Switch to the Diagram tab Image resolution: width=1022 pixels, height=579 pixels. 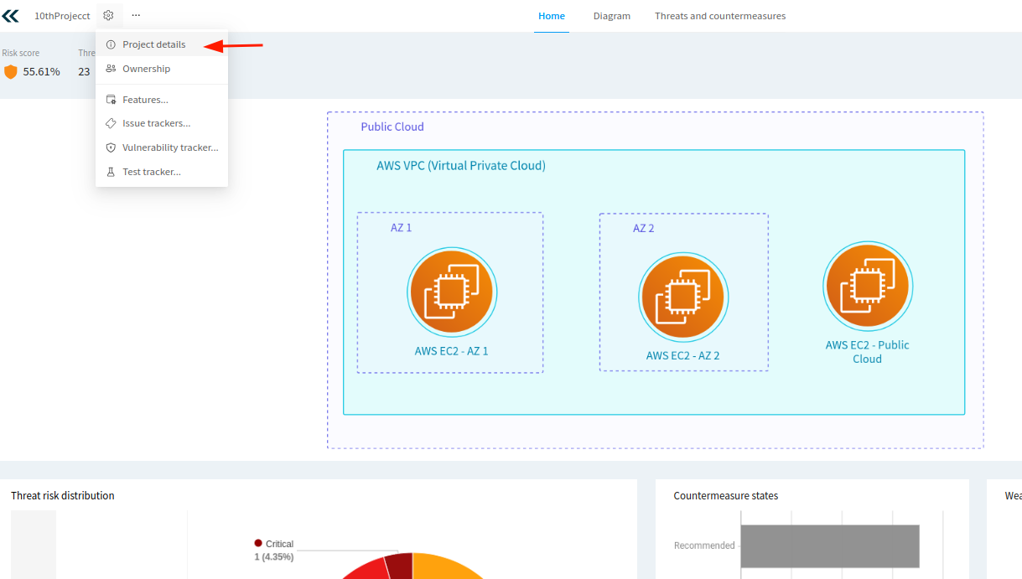pos(611,16)
